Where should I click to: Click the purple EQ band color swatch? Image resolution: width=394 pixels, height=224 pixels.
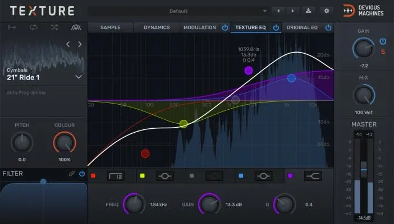[291, 176]
